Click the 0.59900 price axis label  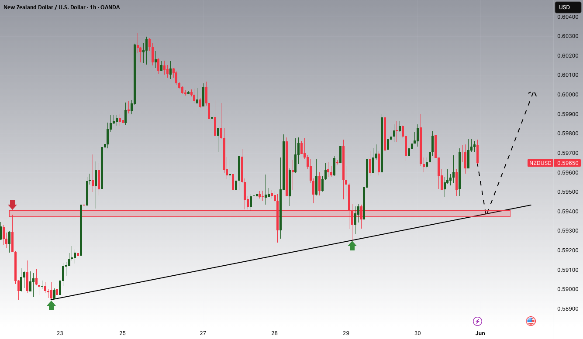[568, 114]
